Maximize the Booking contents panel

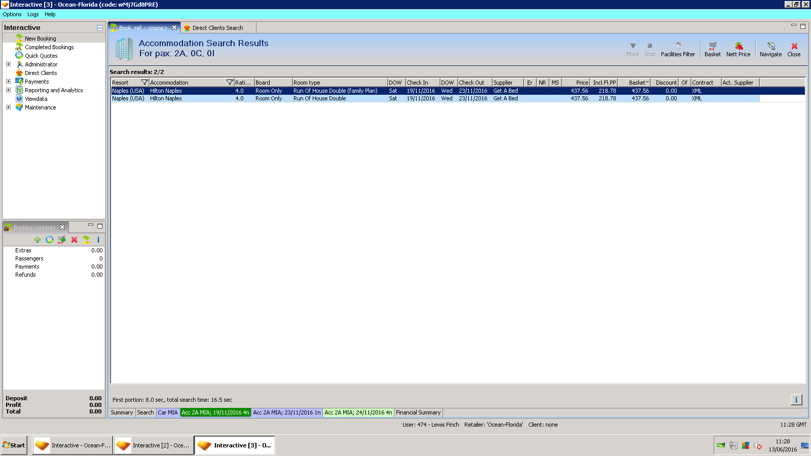(100, 226)
